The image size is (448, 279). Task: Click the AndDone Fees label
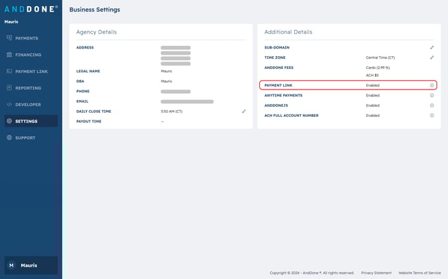click(x=279, y=68)
